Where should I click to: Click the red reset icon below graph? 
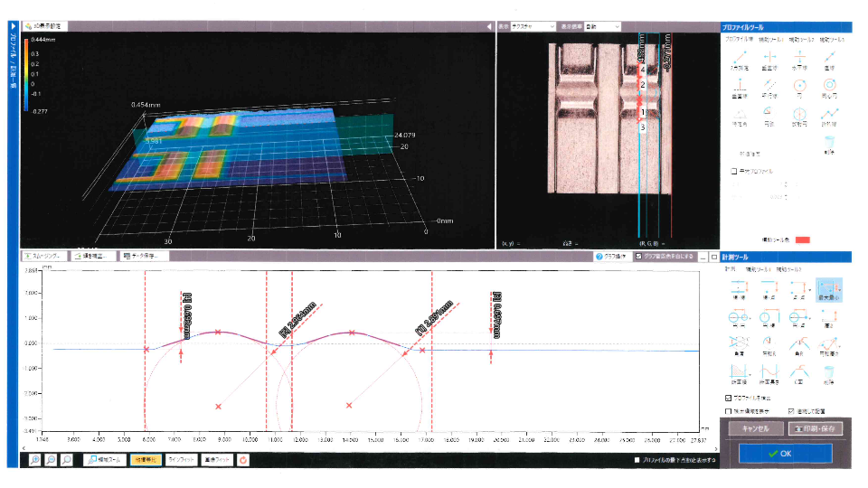point(242,459)
